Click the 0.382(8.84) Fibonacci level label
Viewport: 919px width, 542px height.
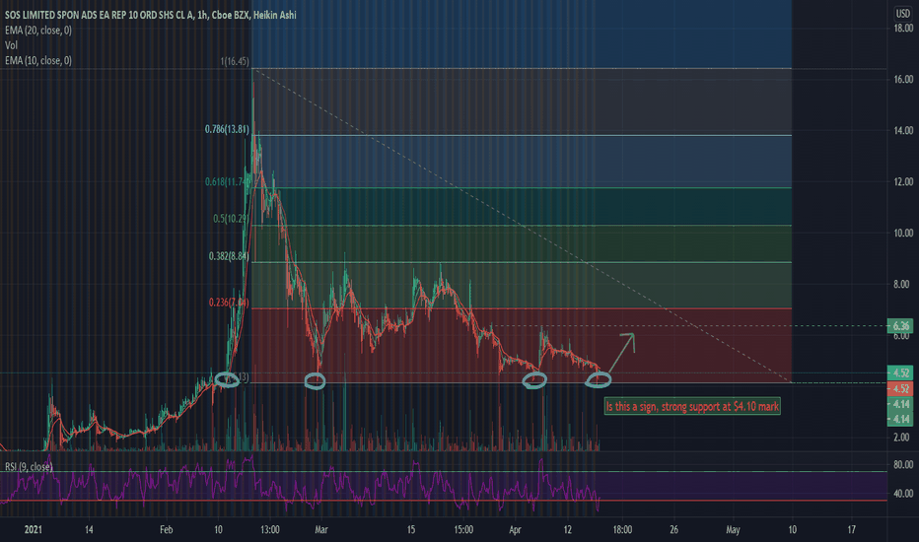(x=229, y=256)
